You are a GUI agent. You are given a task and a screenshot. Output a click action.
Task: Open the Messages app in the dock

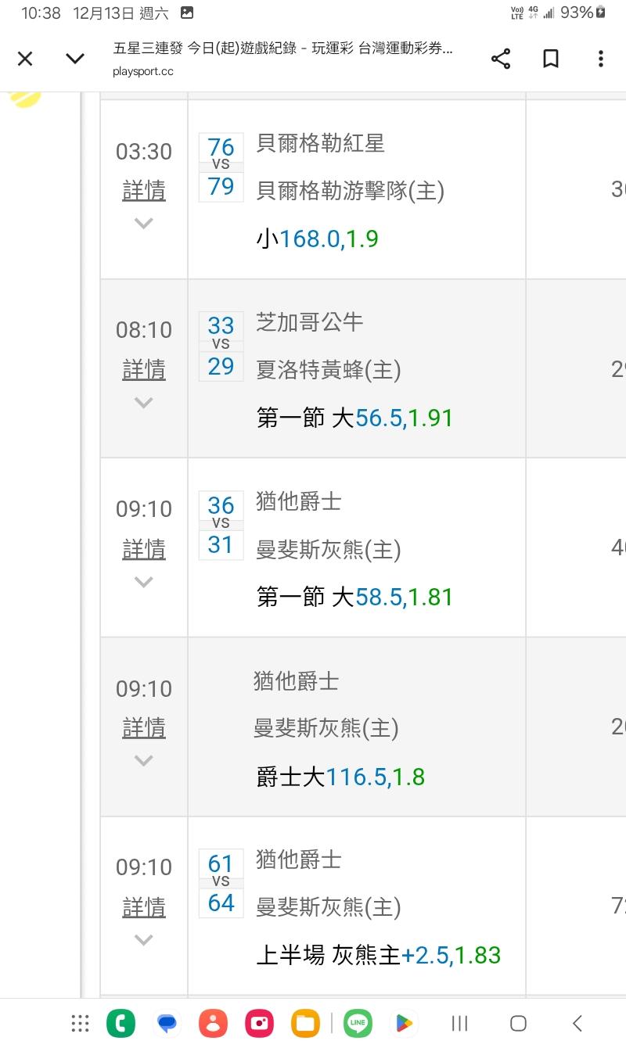[167, 1023]
